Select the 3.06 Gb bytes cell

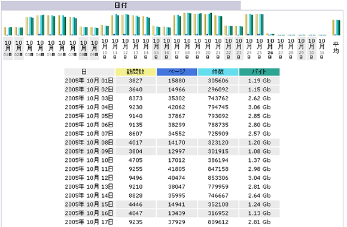pyautogui.click(x=260, y=107)
